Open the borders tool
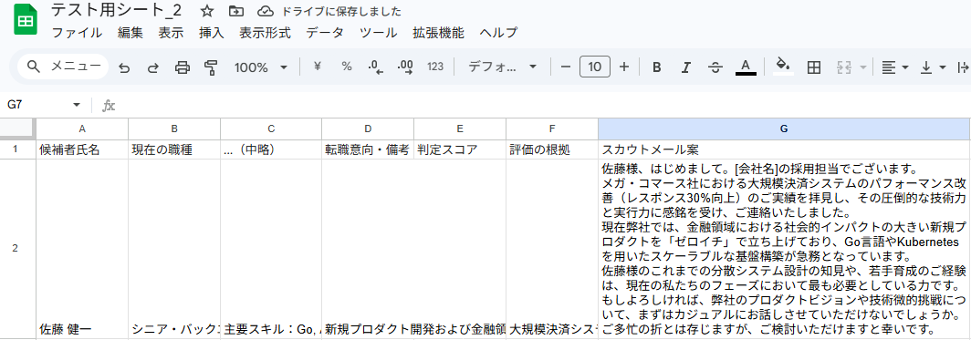 814,67
